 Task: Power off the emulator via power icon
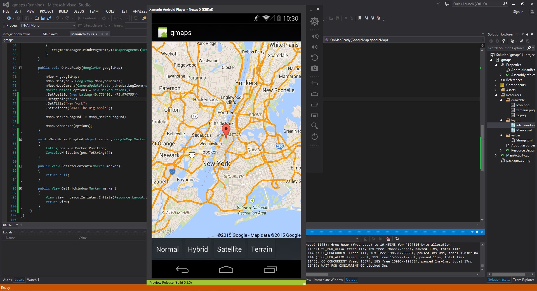pyautogui.click(x=314, y=137)
